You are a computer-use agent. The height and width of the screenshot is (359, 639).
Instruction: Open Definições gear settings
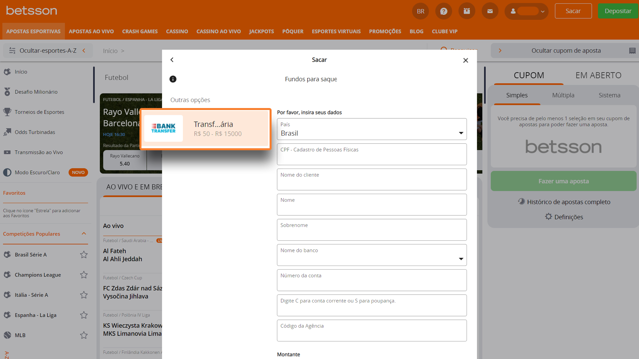[x=564, y=217]
